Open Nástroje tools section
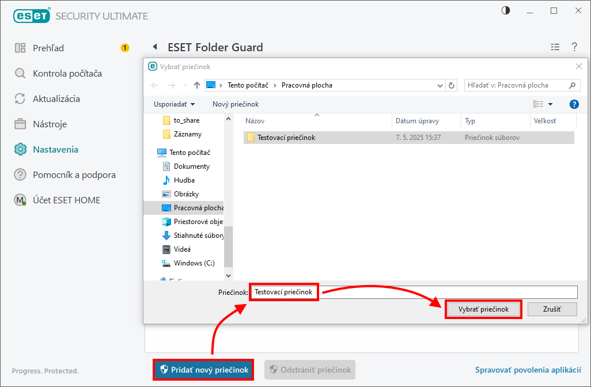This screenshot has width=591, height=387. click(40, 124)
